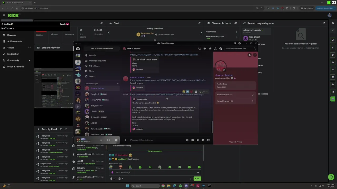Expand Community menu in Kick sidebar
This screenshot has width=337, height=189.
pyautogui.click(x=29, y=60)
